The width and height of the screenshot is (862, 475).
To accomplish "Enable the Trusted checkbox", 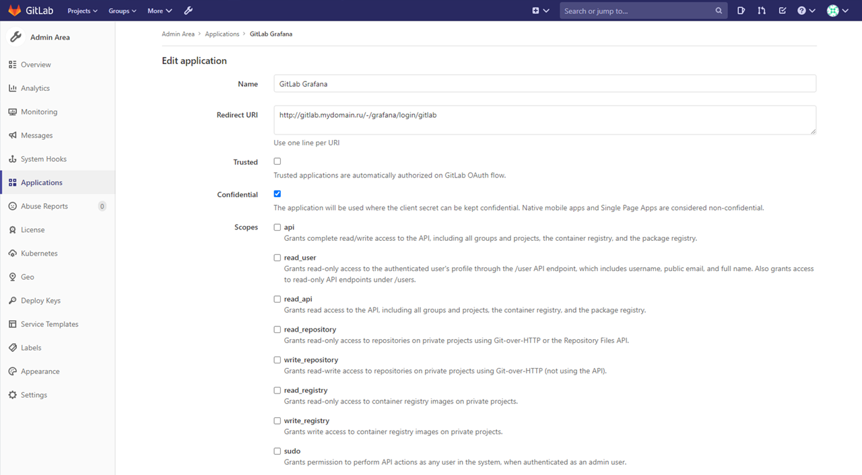I will pyautogui.click(x=277, y=161).
